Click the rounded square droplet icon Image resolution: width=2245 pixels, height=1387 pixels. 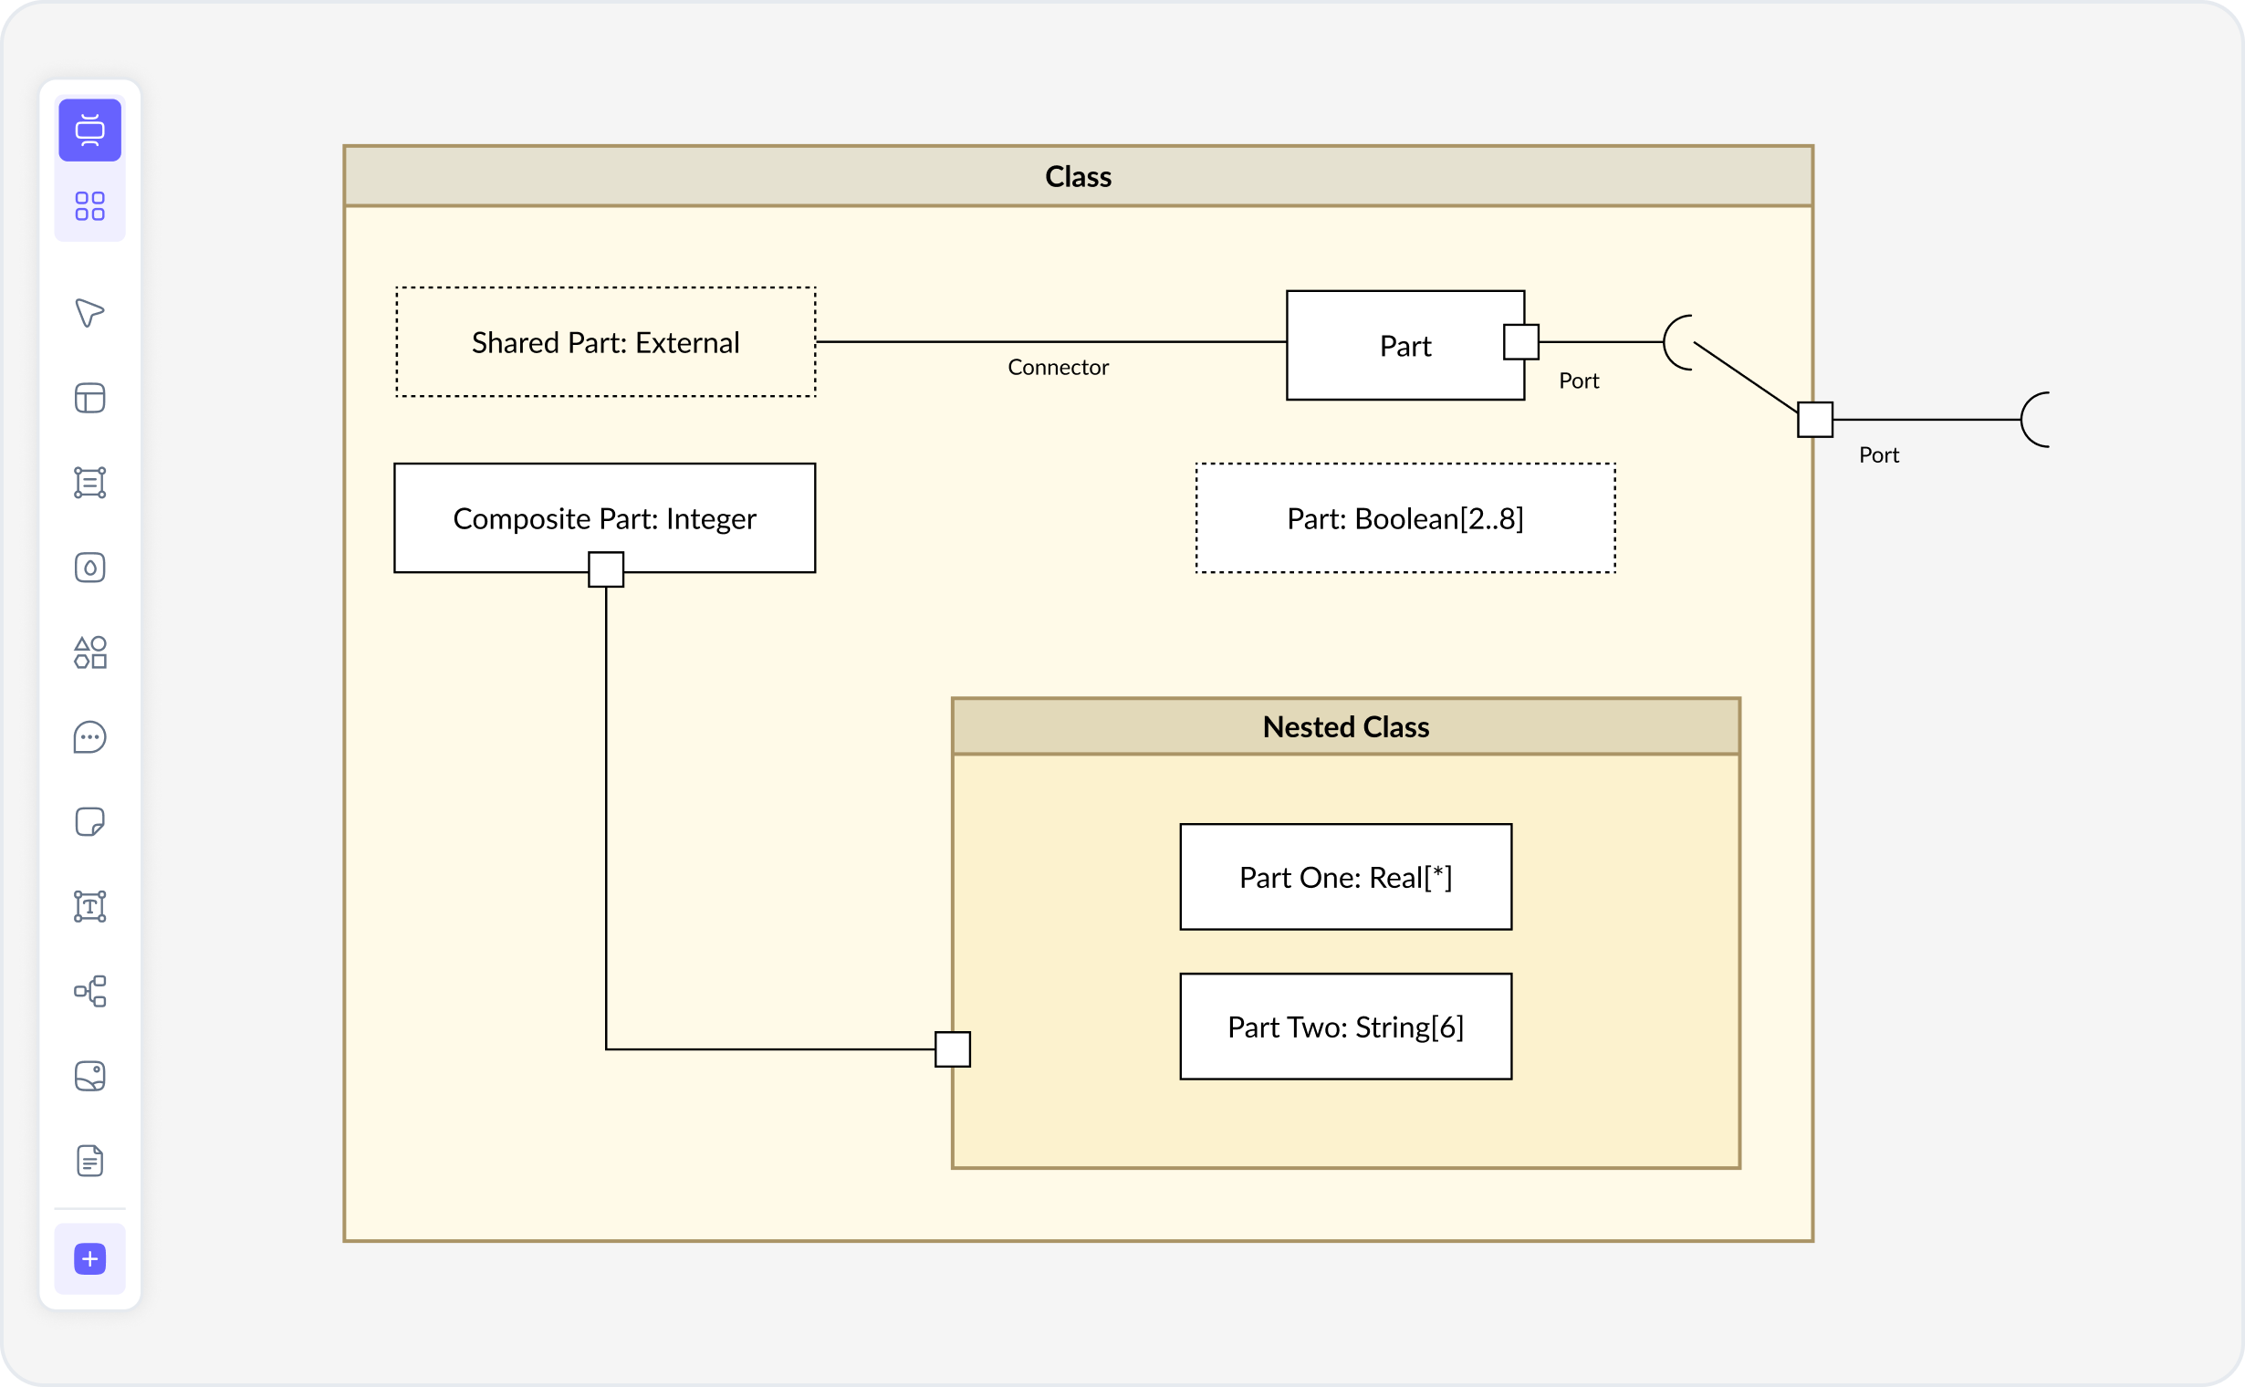pyautogui.click(x=90, y=568)
